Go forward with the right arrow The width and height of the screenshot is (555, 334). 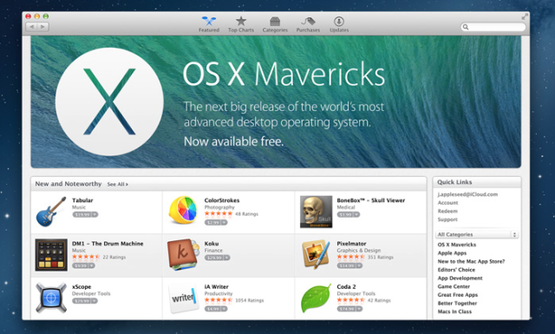point(42,27)
